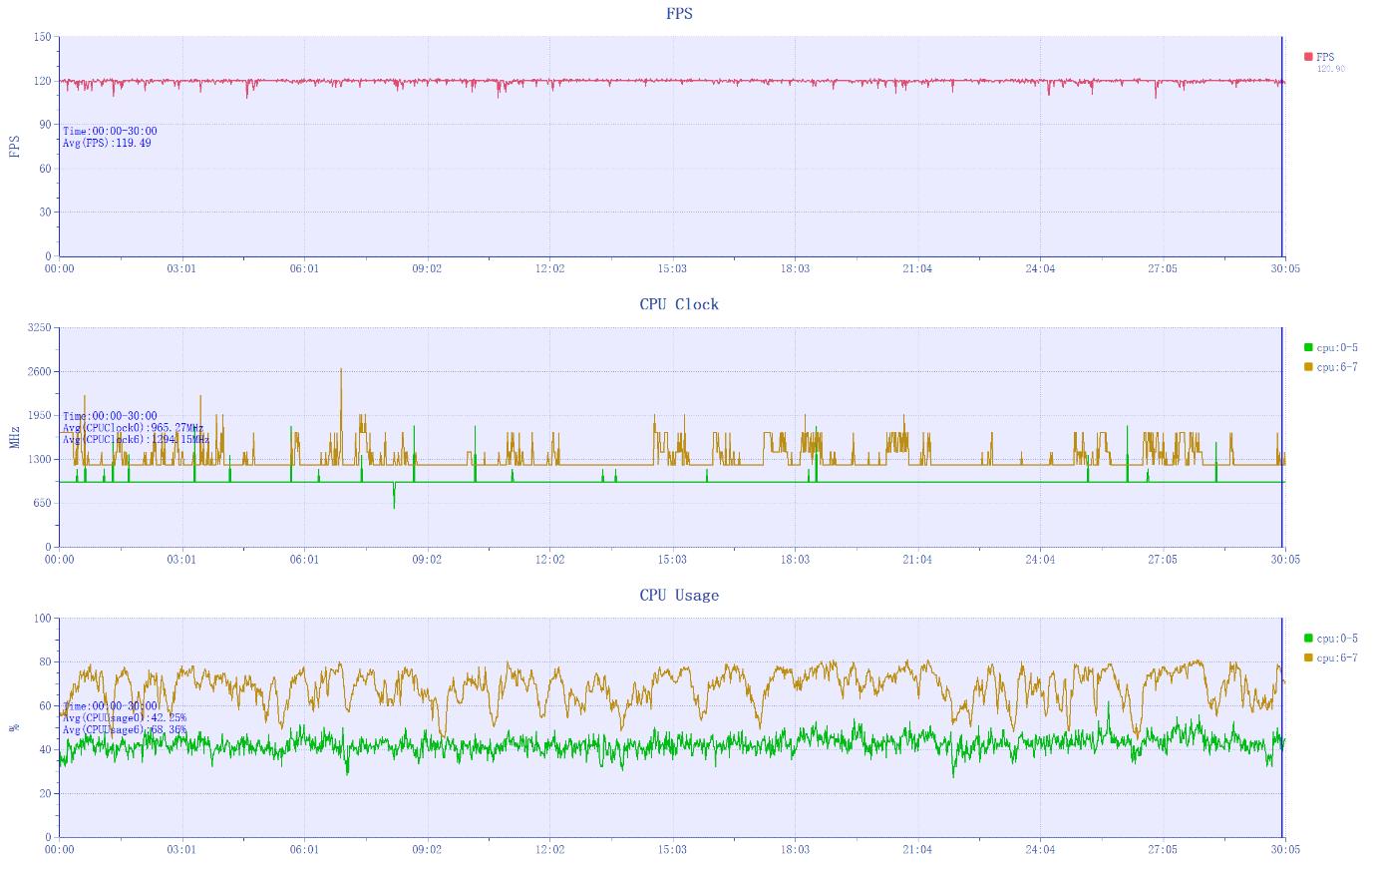The height and width of the screenshot is (874, 1378).
Task: Click the "Avg(CPUClock0):965.27MHz" statistic
Action: (133, 428)
